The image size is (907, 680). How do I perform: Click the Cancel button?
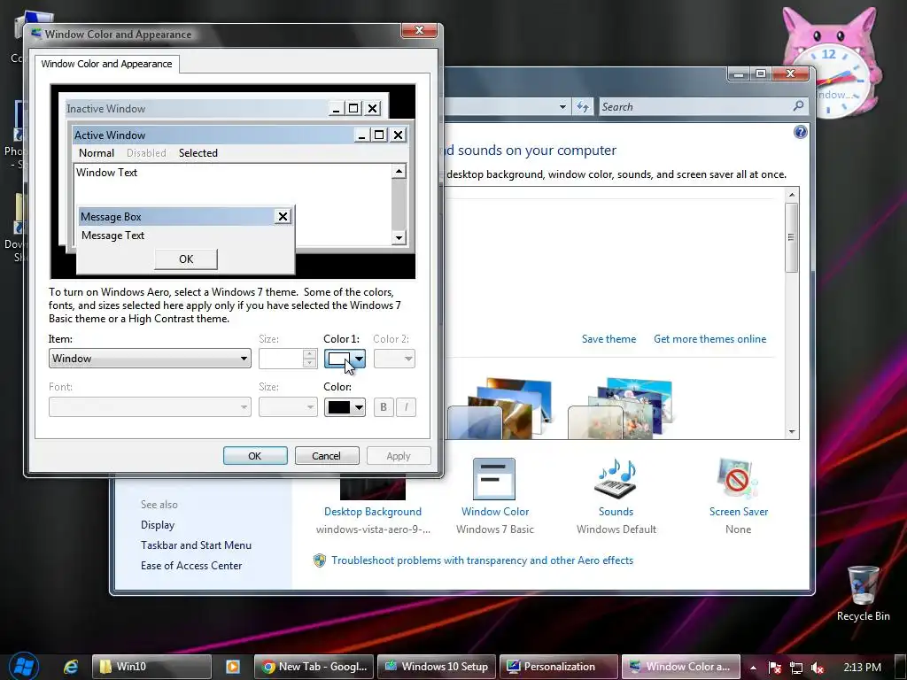point(326,456)
